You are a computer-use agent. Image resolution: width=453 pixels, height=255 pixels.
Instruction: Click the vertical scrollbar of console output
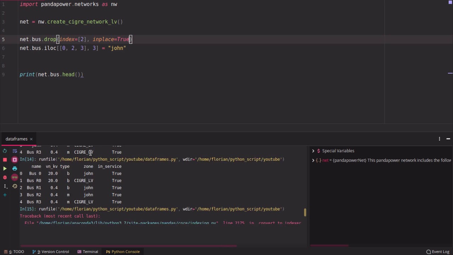(x=305, y=212)
